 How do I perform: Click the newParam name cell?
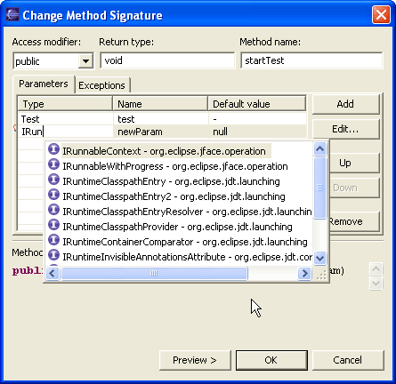tap(161, 132)
